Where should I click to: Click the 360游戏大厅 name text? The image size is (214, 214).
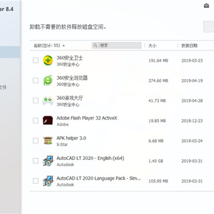pos(70,98)
